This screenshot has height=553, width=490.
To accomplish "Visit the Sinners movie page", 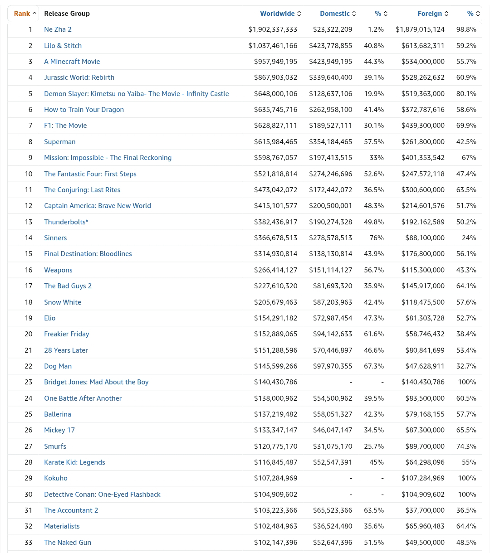I will (55, 238).
